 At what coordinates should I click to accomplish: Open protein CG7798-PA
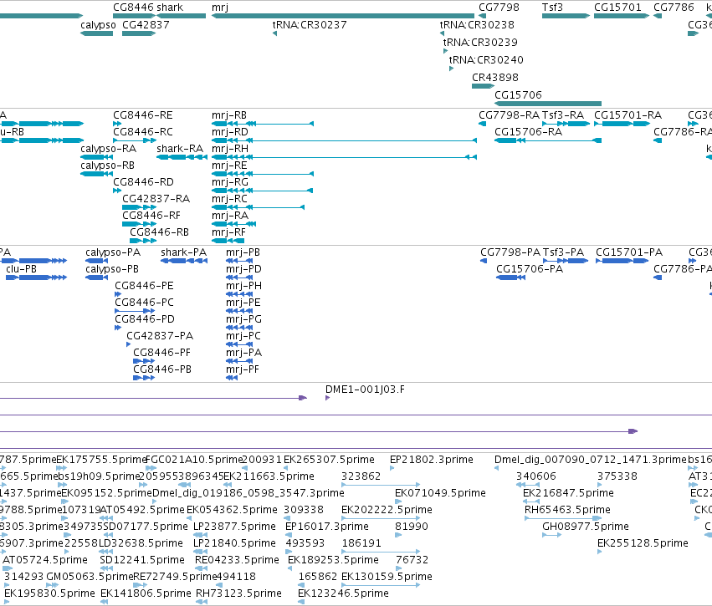click(484, 260)
